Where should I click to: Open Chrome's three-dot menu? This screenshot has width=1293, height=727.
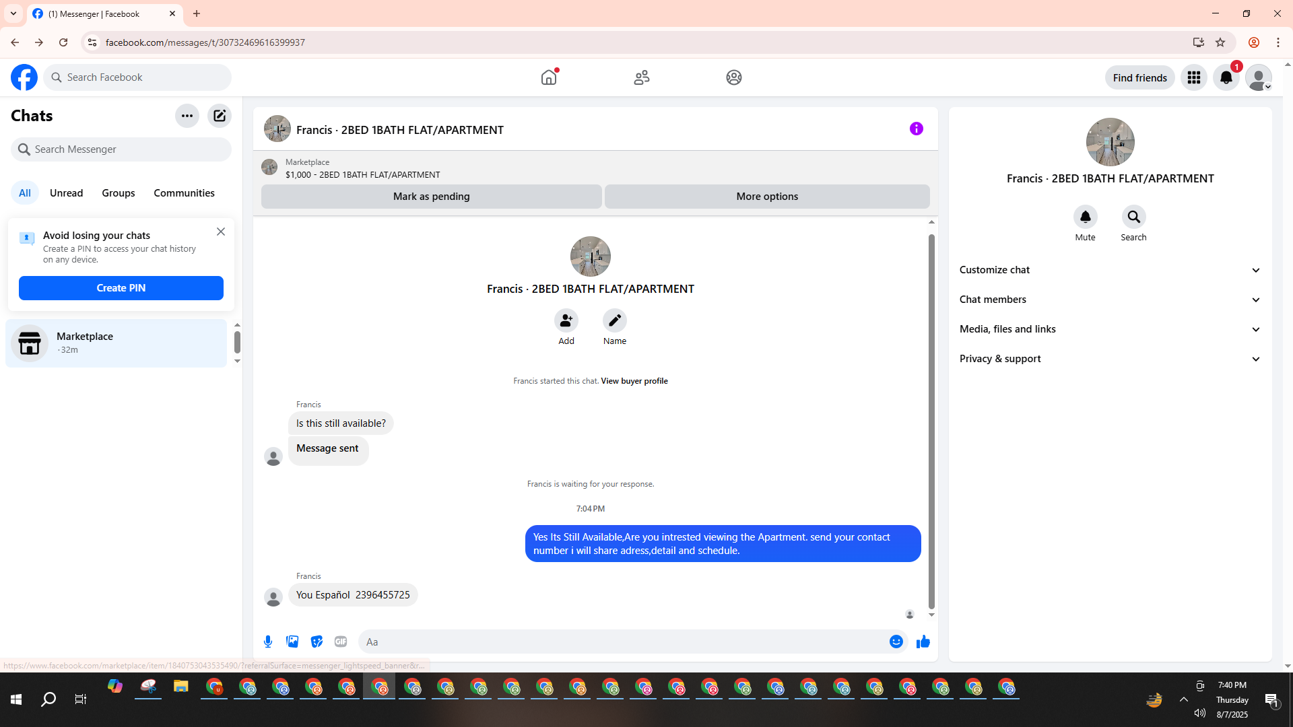1278,42
